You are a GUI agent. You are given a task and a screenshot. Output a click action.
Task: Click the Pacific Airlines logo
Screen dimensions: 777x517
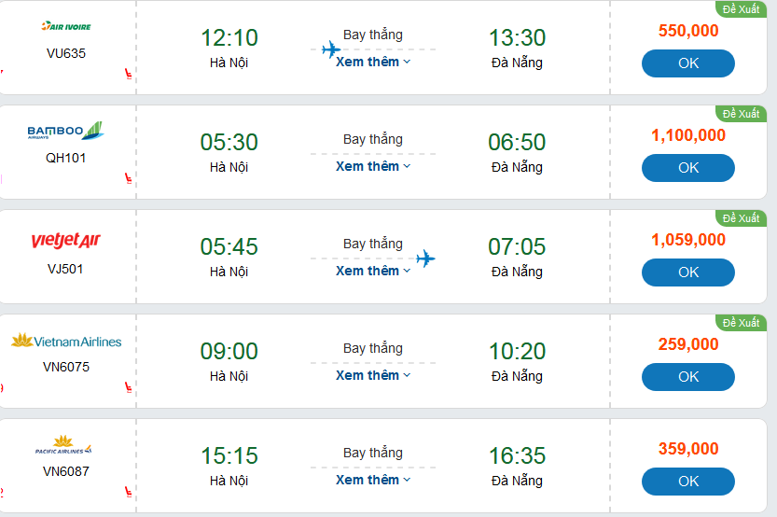pos(65,445)
